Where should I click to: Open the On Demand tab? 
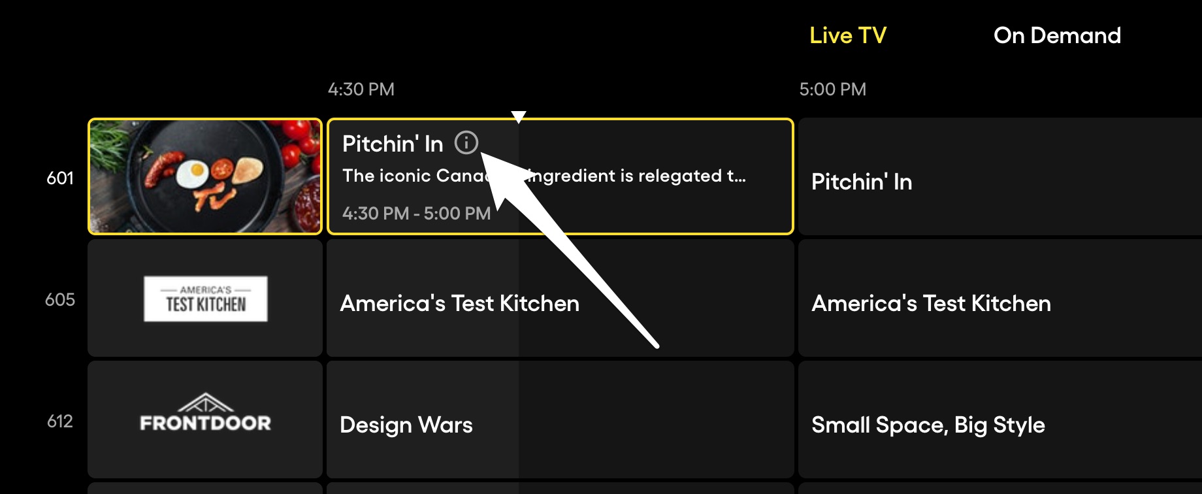click(x=1056, y=35)
